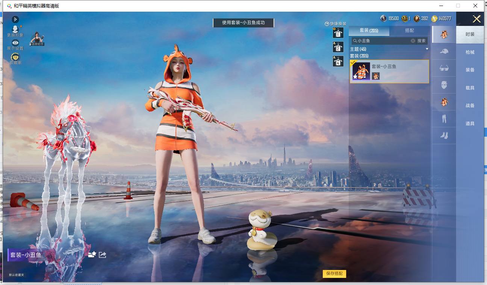Select the outfit set icon at top of category column
The width and height of the screenshot is (487, 285).
pyautogui.click(x=444, y=34)
